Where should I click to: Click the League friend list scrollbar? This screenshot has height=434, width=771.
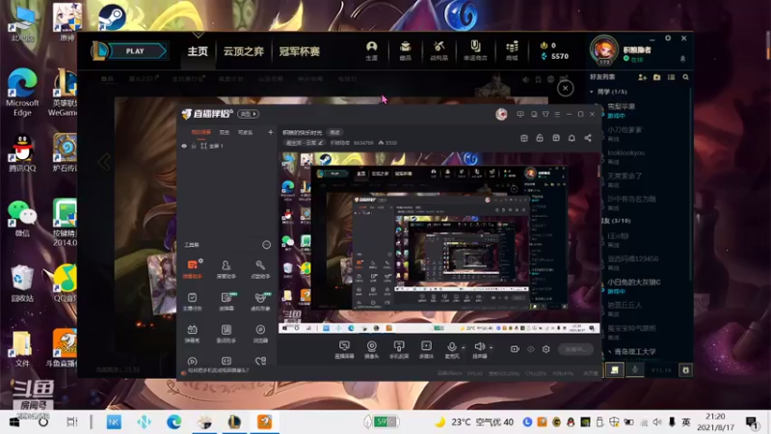tap(691, 184)
